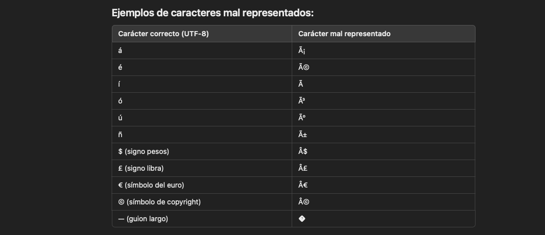
Task: Click the replacement character diamond icon
Action: click(302, 219)
